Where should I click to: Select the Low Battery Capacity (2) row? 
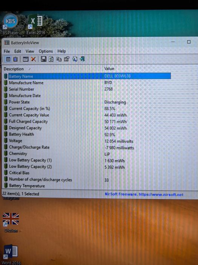coord(87,167)
